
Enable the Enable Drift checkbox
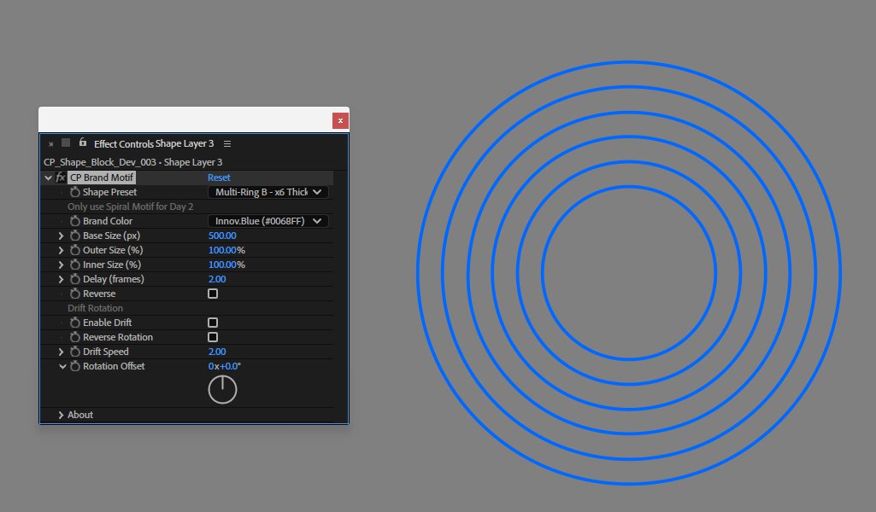pyautogui.click(x=213, y=323)
